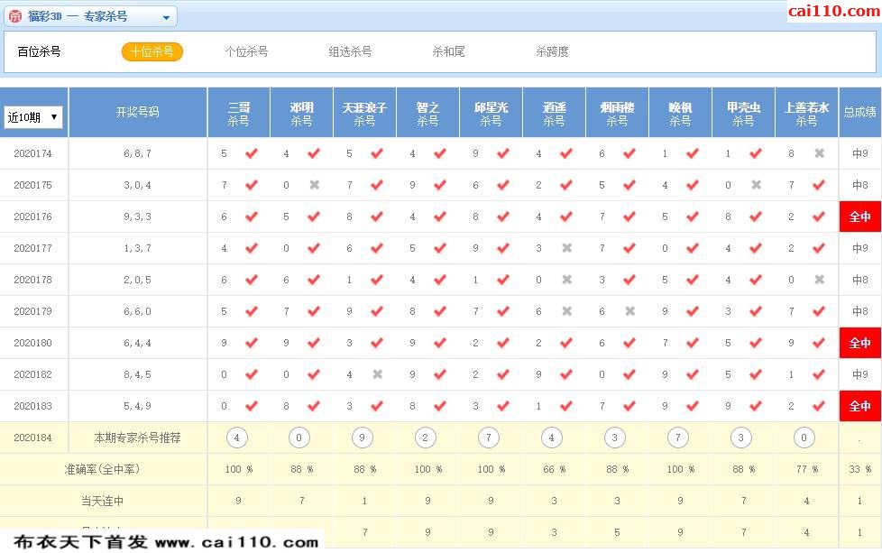Screen dimensions: 882x553
Task: Click 准确率(全中率) row label
Action: click(102, 469)
